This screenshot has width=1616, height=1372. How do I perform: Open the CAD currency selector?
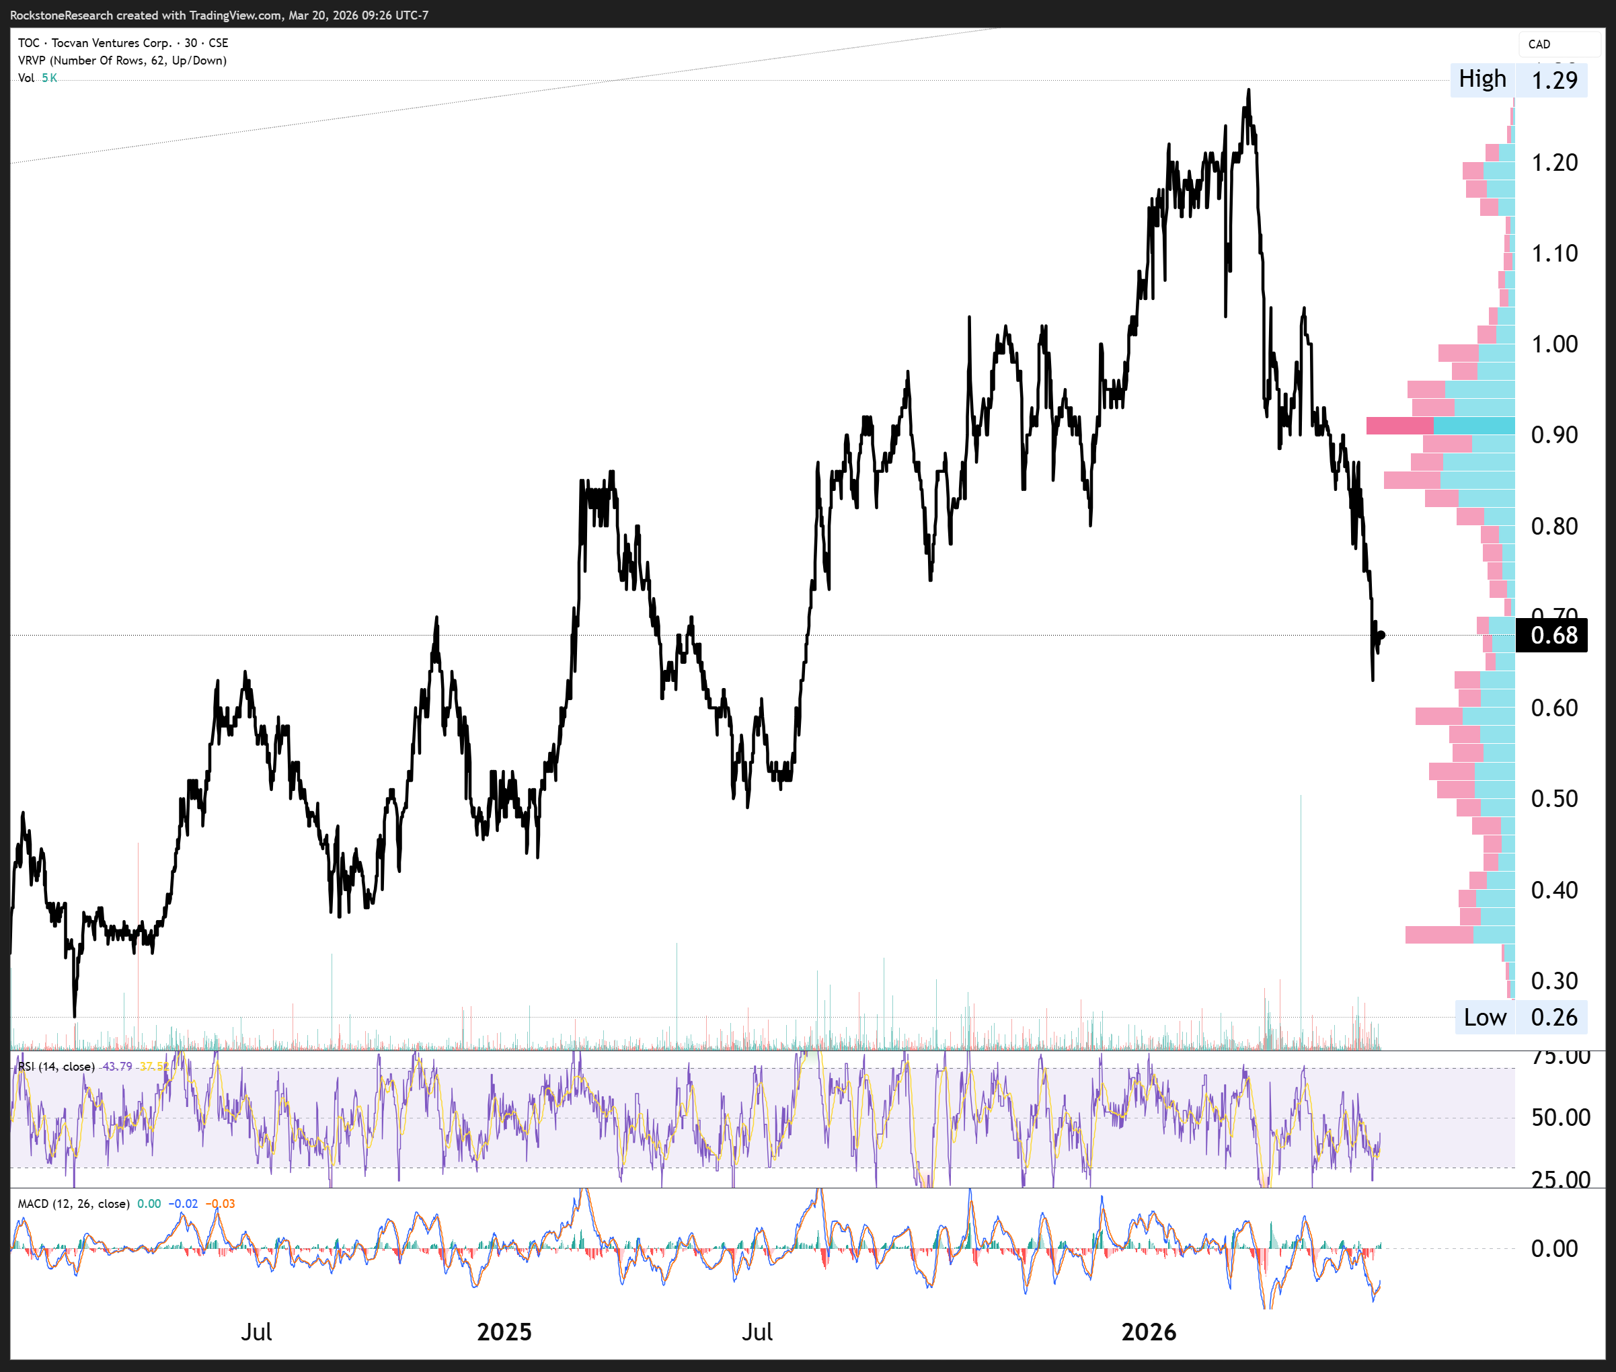pos(1541,44)
